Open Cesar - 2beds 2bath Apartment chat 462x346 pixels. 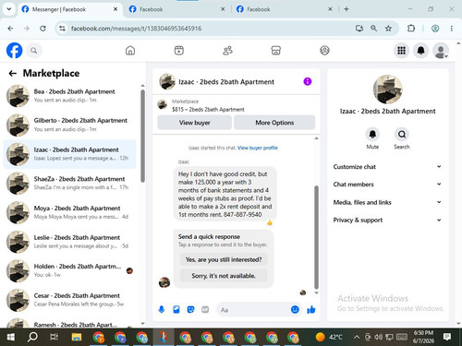click(x=70, y=300)
